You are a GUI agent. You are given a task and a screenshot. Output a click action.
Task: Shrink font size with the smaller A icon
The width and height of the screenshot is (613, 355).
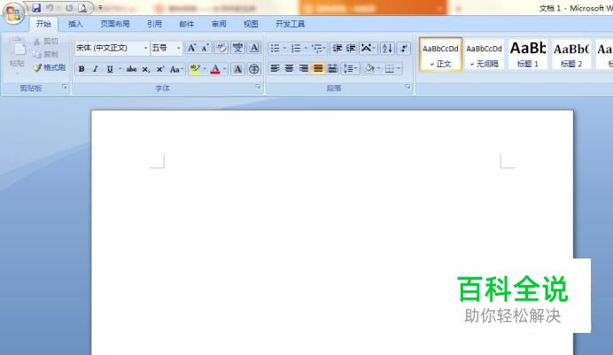coord(206,48)
